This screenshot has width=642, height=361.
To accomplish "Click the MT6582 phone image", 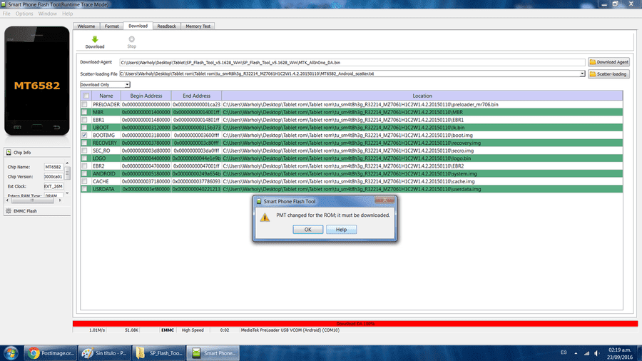I will coord(37,81).
